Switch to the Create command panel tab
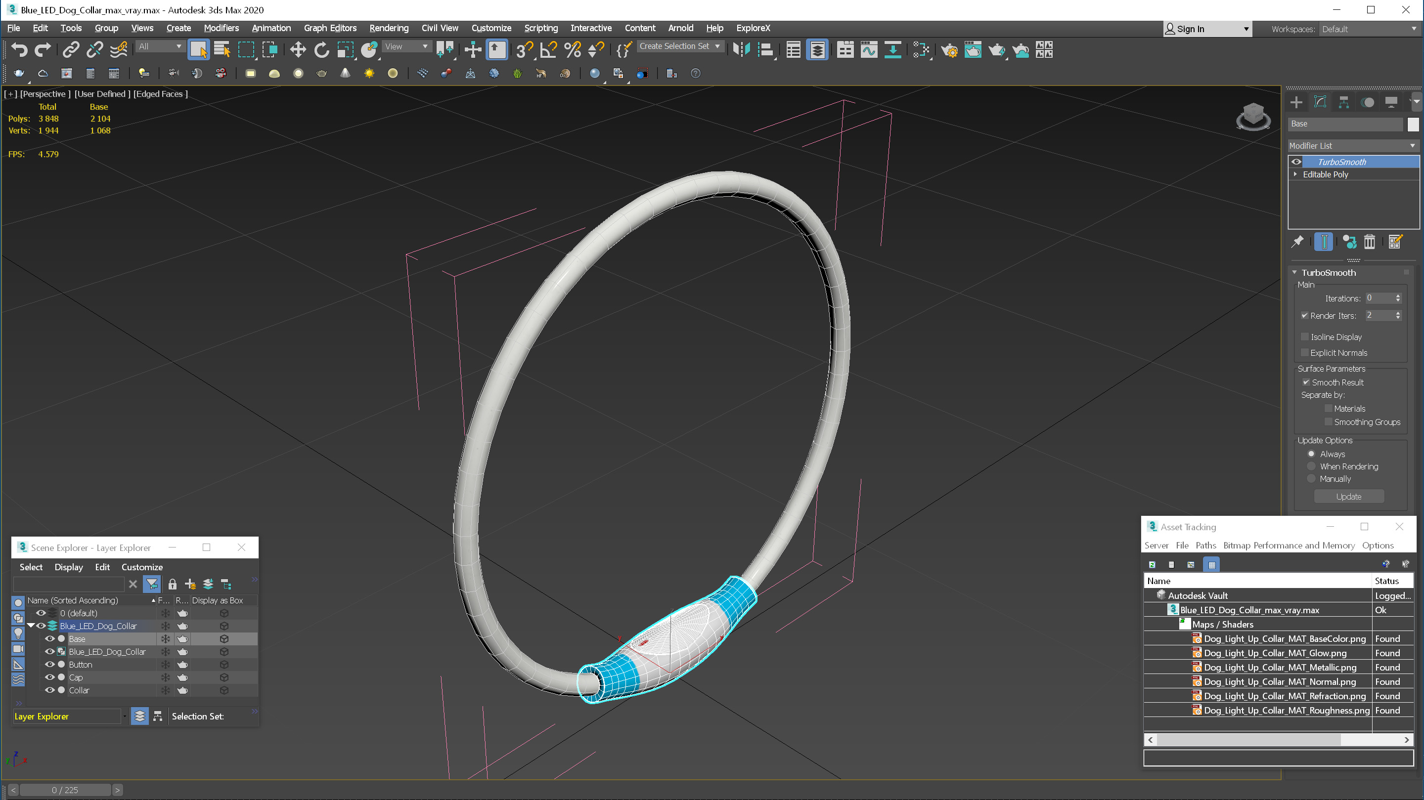The height and width of the screenshot is (800, 1424). (1296, 102)
